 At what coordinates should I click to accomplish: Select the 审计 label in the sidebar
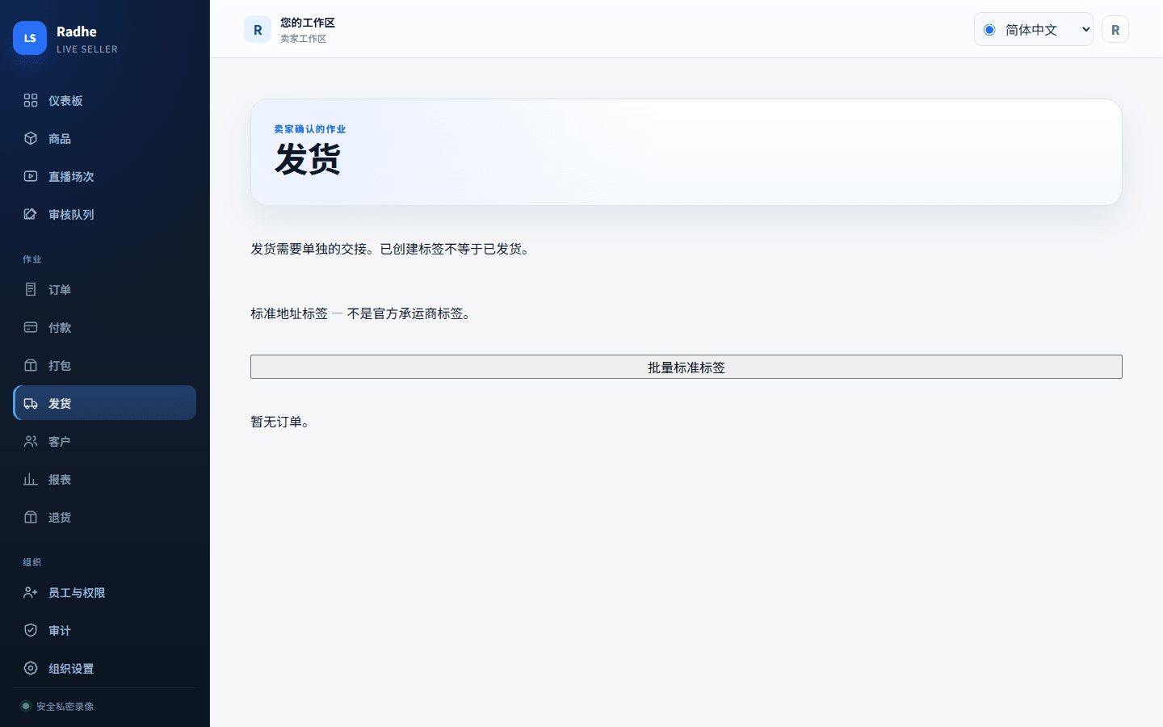[60, 631]
